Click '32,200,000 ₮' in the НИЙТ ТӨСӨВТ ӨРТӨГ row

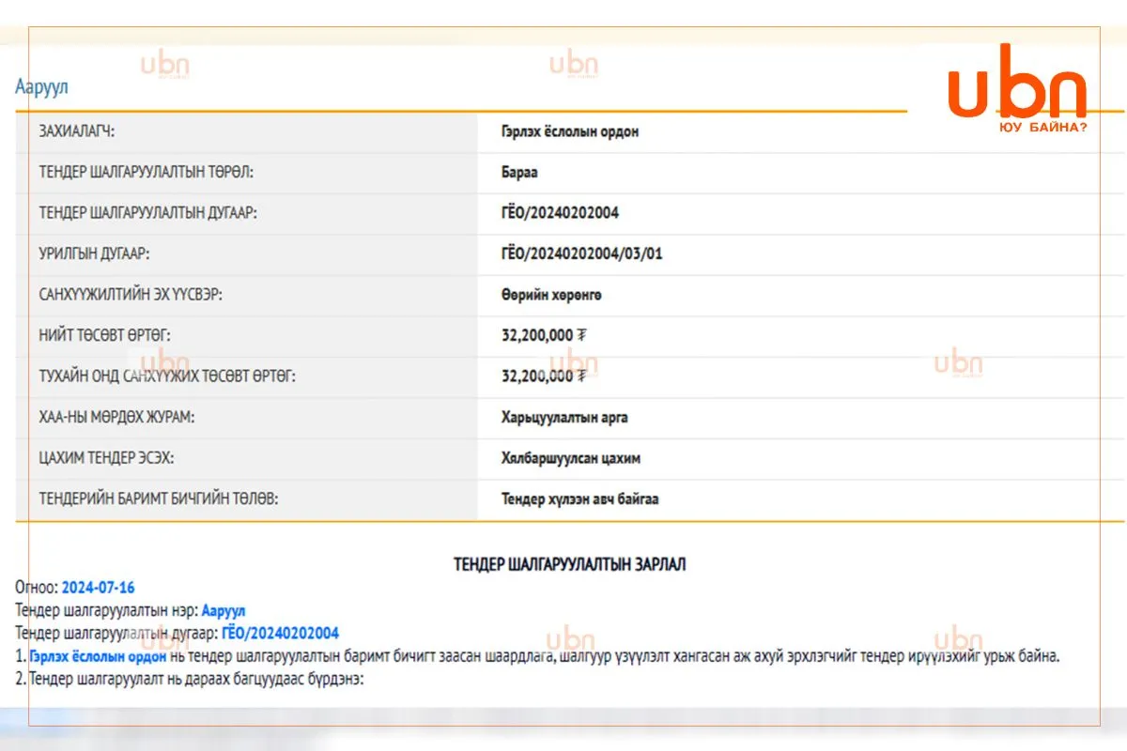544,335
